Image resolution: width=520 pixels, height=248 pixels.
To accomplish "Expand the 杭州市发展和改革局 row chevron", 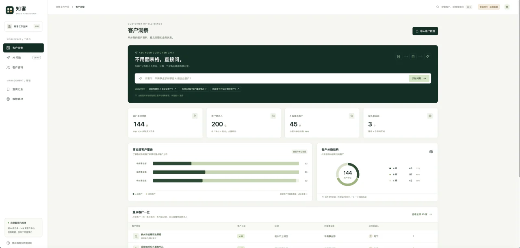I will [413, 236].
